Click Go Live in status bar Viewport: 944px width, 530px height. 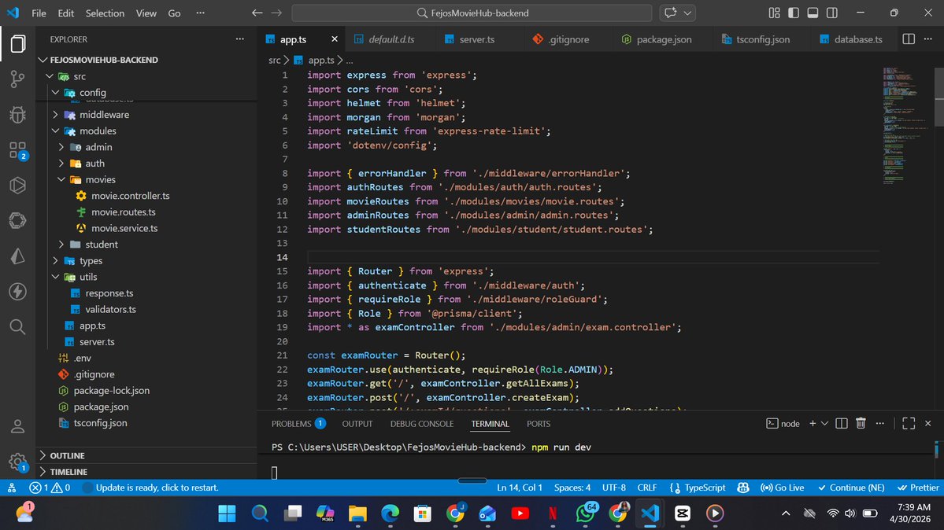click(x=782, y=488)
